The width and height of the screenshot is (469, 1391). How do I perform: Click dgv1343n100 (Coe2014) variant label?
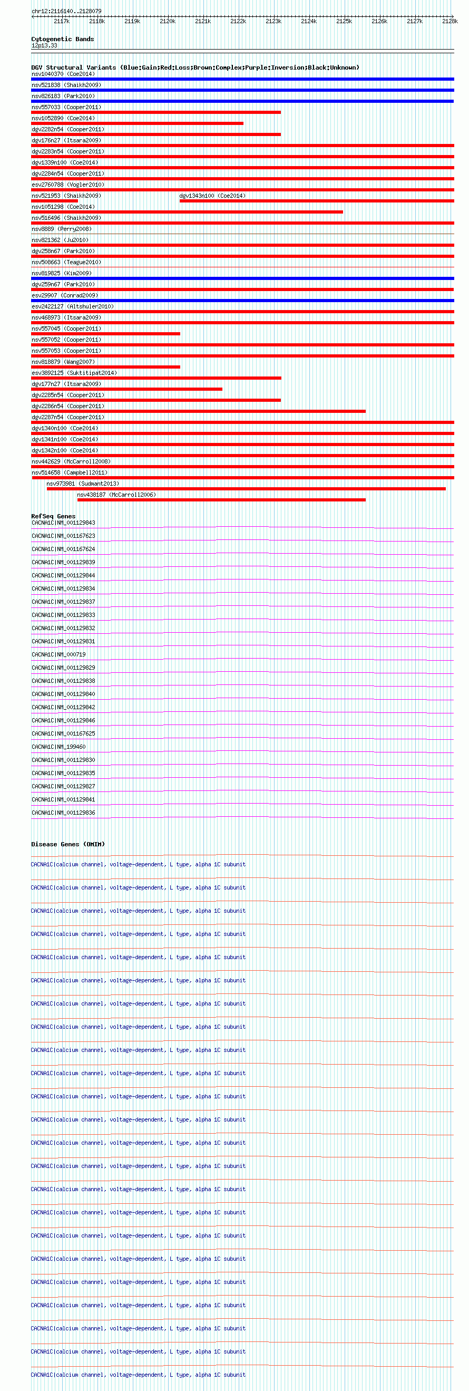pos(212,196)
